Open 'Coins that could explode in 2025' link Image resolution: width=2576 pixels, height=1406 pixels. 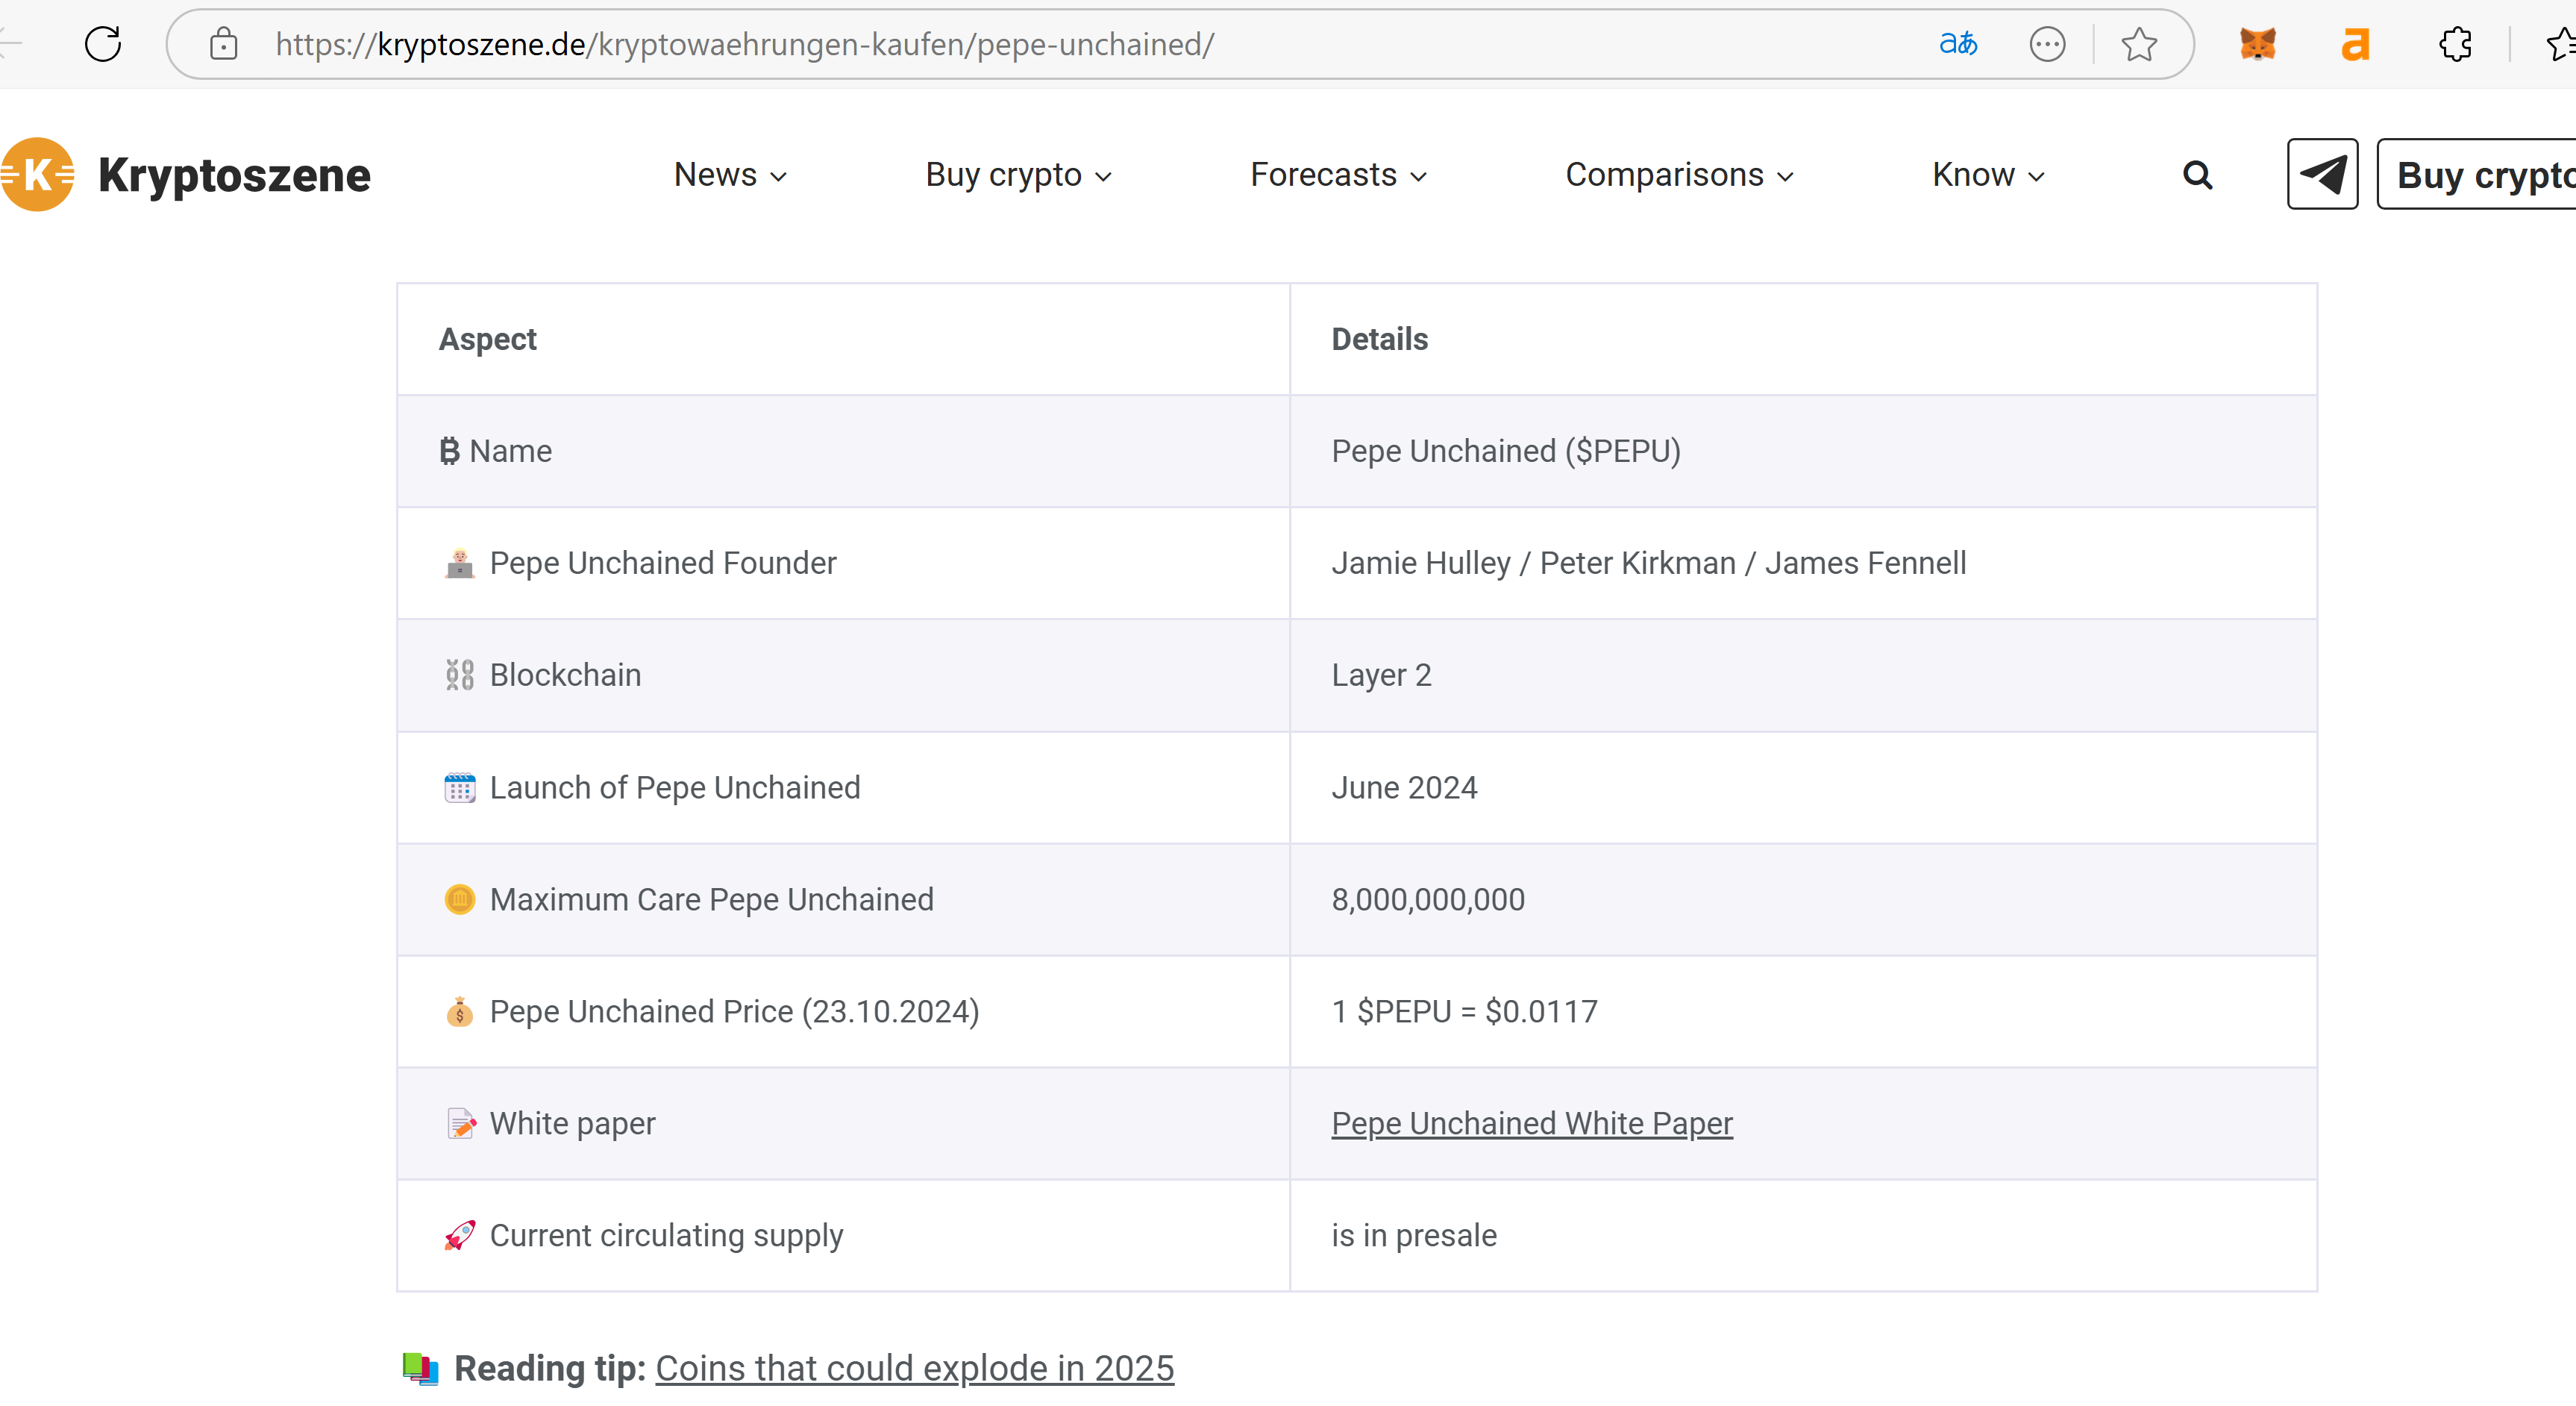(914, 1368)
